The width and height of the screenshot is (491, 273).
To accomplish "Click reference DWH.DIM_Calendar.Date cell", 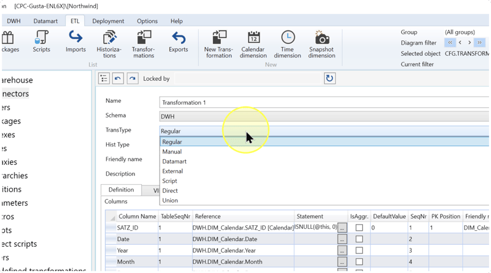I will point(243,239).
